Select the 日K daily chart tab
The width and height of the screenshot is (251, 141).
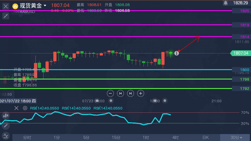pos(205,138)
